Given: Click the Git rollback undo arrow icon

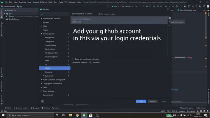Looking at the screenshot, I should [180, 6].
